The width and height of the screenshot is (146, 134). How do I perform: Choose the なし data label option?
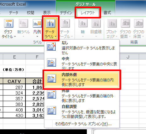coord(82,48)
